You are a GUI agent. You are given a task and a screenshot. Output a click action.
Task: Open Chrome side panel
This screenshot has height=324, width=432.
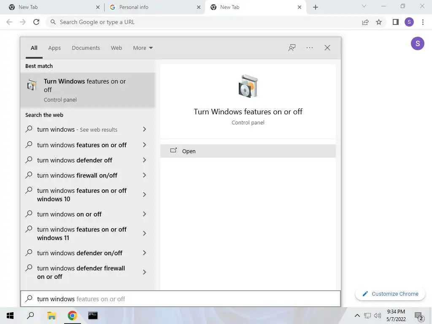point(396,22)
